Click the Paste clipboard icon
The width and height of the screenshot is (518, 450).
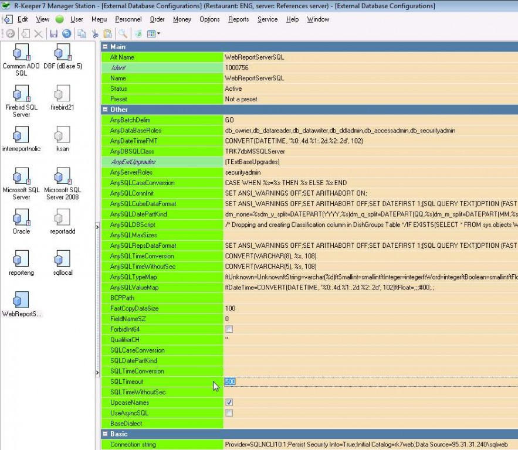(107, 34)
